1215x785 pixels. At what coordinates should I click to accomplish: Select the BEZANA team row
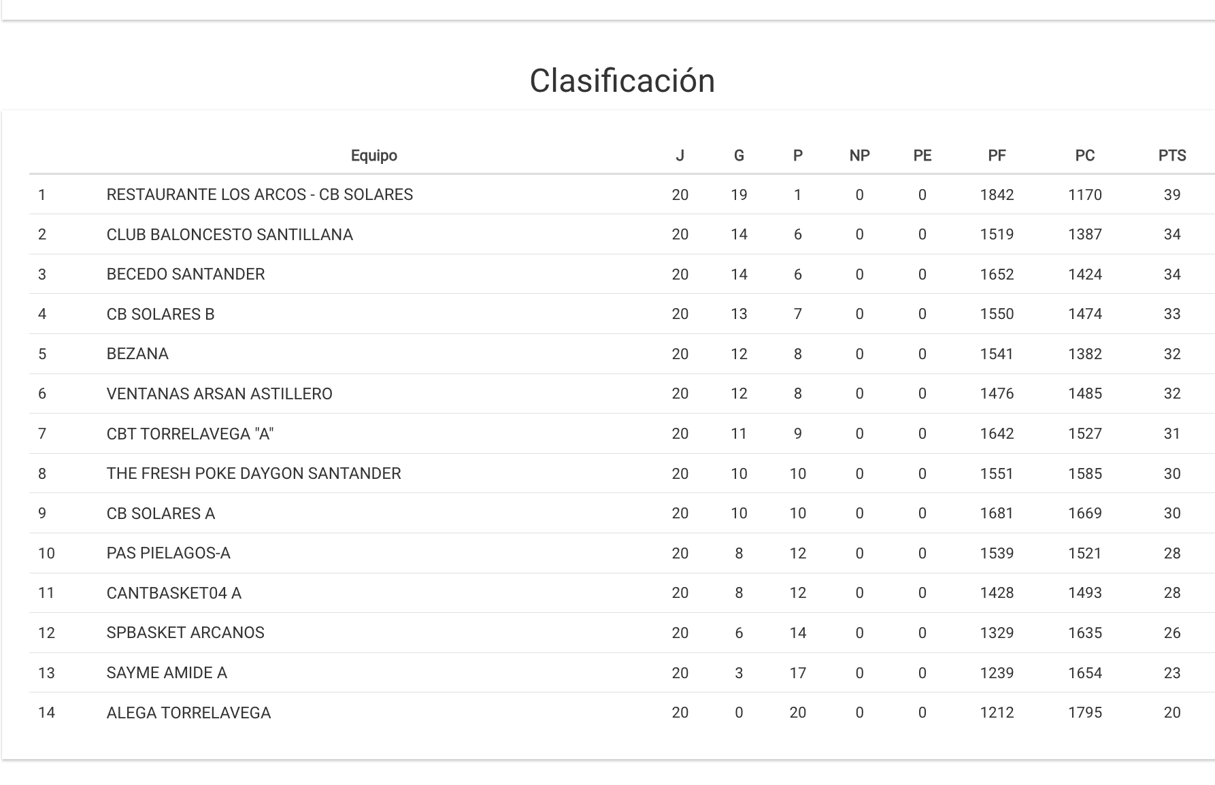tap(137, 354)
